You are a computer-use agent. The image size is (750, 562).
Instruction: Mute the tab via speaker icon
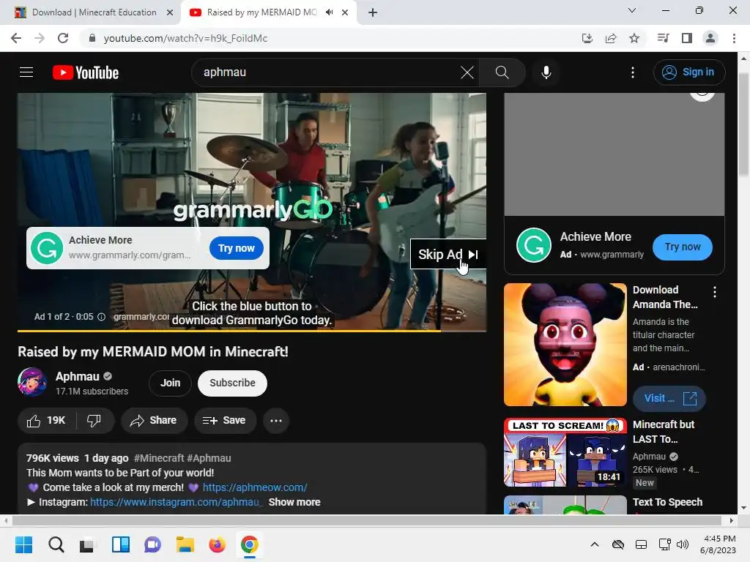click(329, 12)
